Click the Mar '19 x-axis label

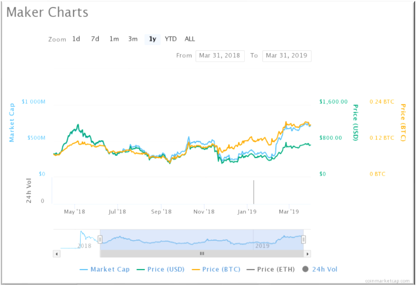(289, 211)
